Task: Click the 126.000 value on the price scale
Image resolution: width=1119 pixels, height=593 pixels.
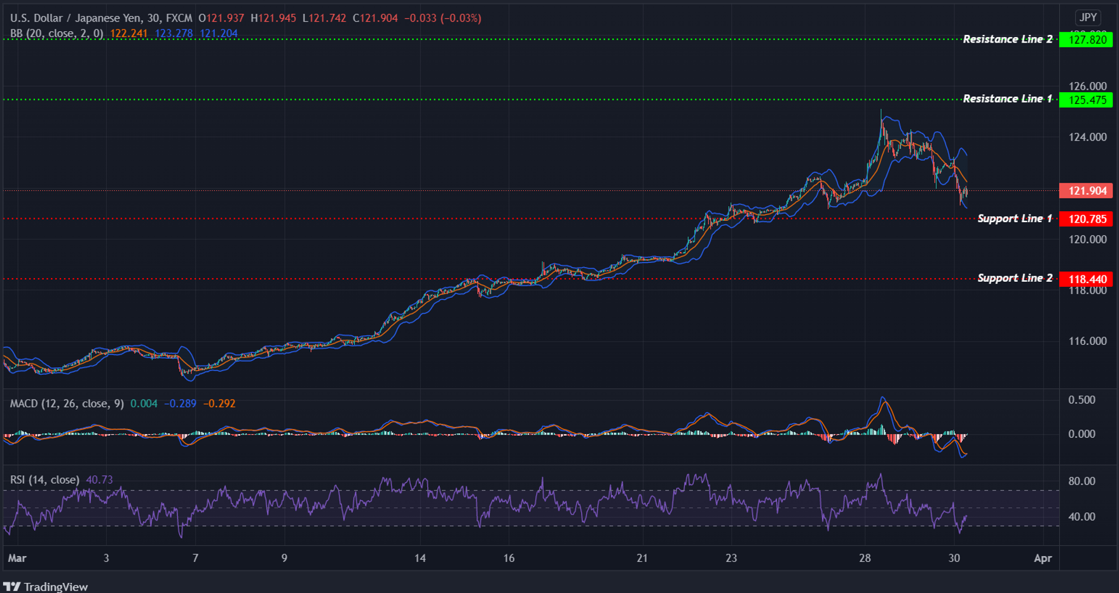Action: click(1088, 85)
